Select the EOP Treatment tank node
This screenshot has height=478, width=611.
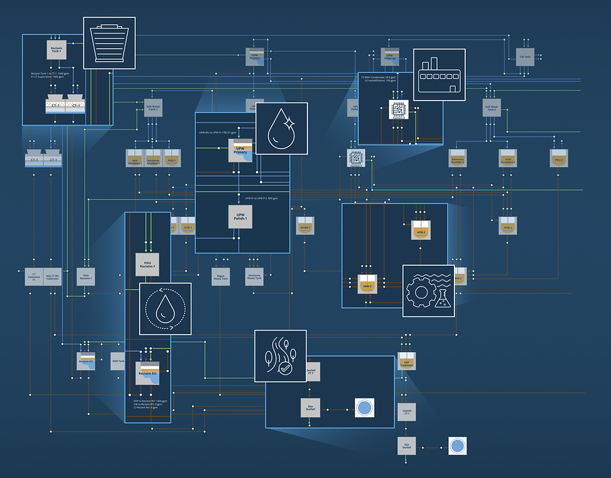(407, 361)
